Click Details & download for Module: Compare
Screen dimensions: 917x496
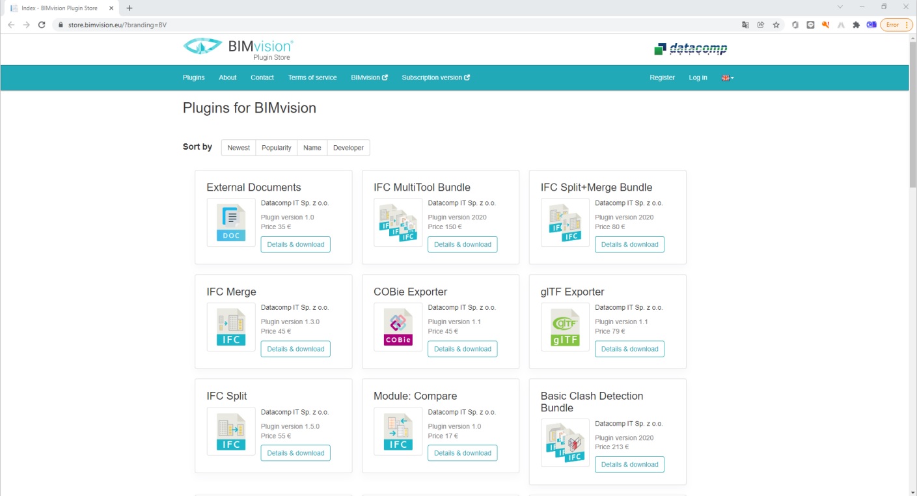pos(463,453)
